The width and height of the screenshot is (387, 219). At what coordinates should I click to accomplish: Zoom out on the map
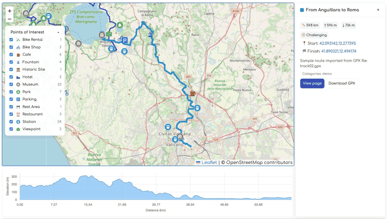pyautogui.click(x=9, y=19)
